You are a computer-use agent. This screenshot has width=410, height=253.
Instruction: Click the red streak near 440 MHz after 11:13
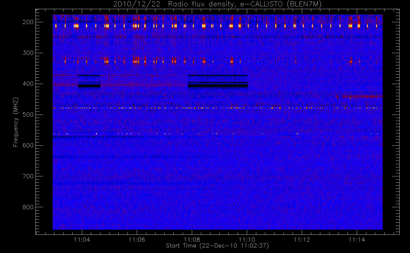(x=362, y=96)
